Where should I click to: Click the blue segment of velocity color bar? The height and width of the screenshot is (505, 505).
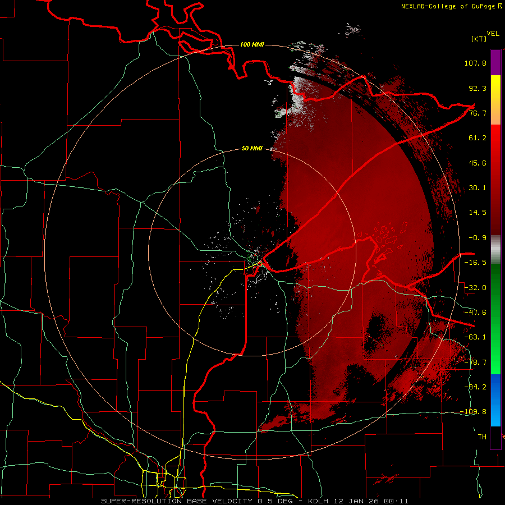point(495,400)
